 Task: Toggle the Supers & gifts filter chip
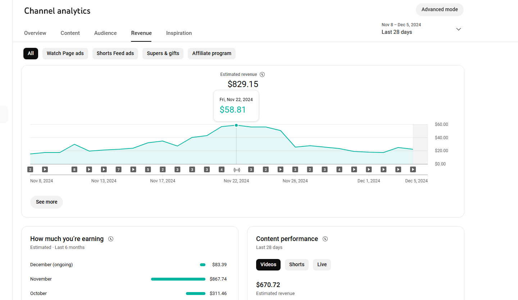(x=163, y=53)
